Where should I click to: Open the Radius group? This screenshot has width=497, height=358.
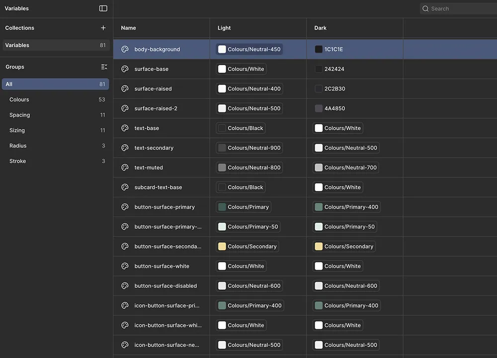(x=56, y=146)
